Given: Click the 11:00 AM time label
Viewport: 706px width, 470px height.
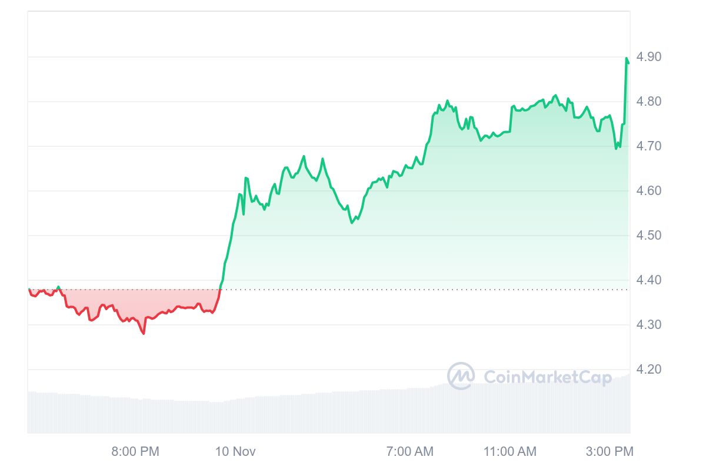Looking at the screenshot, I should (510, 451).
